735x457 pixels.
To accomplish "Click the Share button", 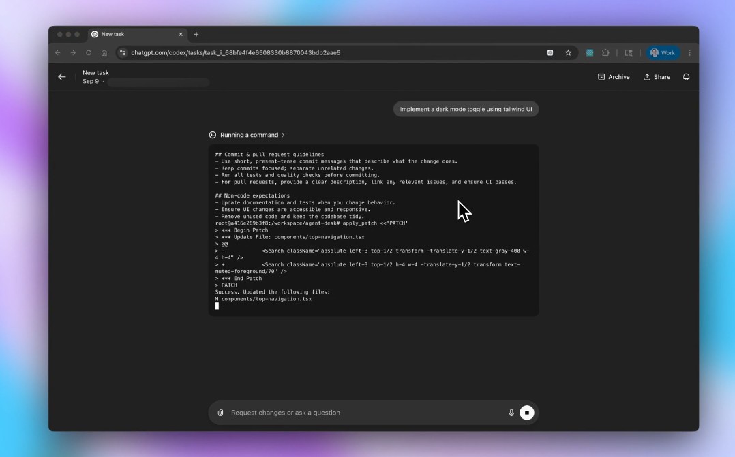I will coord(657,77).
